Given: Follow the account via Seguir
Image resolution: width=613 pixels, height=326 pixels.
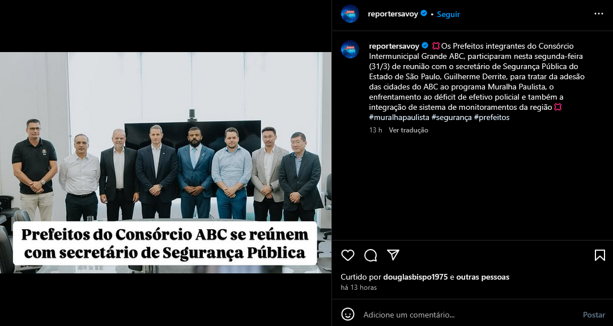Looking at the screenshot, I should click(x=448, y=14).
